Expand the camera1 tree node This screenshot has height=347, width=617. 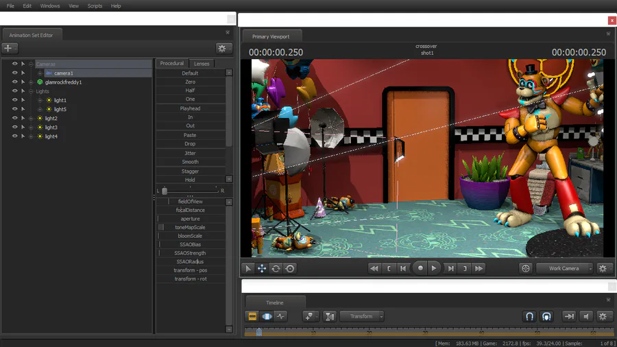coord(40,73)
